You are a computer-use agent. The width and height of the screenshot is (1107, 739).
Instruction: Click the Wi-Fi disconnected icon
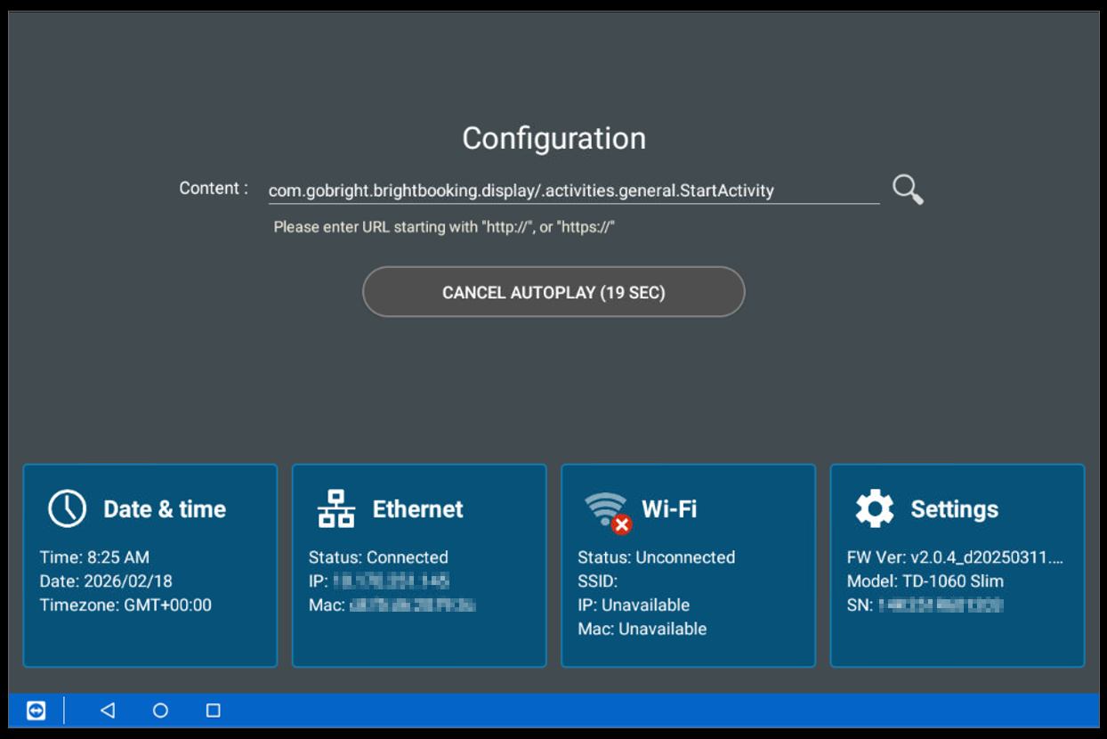coord(607,510)
